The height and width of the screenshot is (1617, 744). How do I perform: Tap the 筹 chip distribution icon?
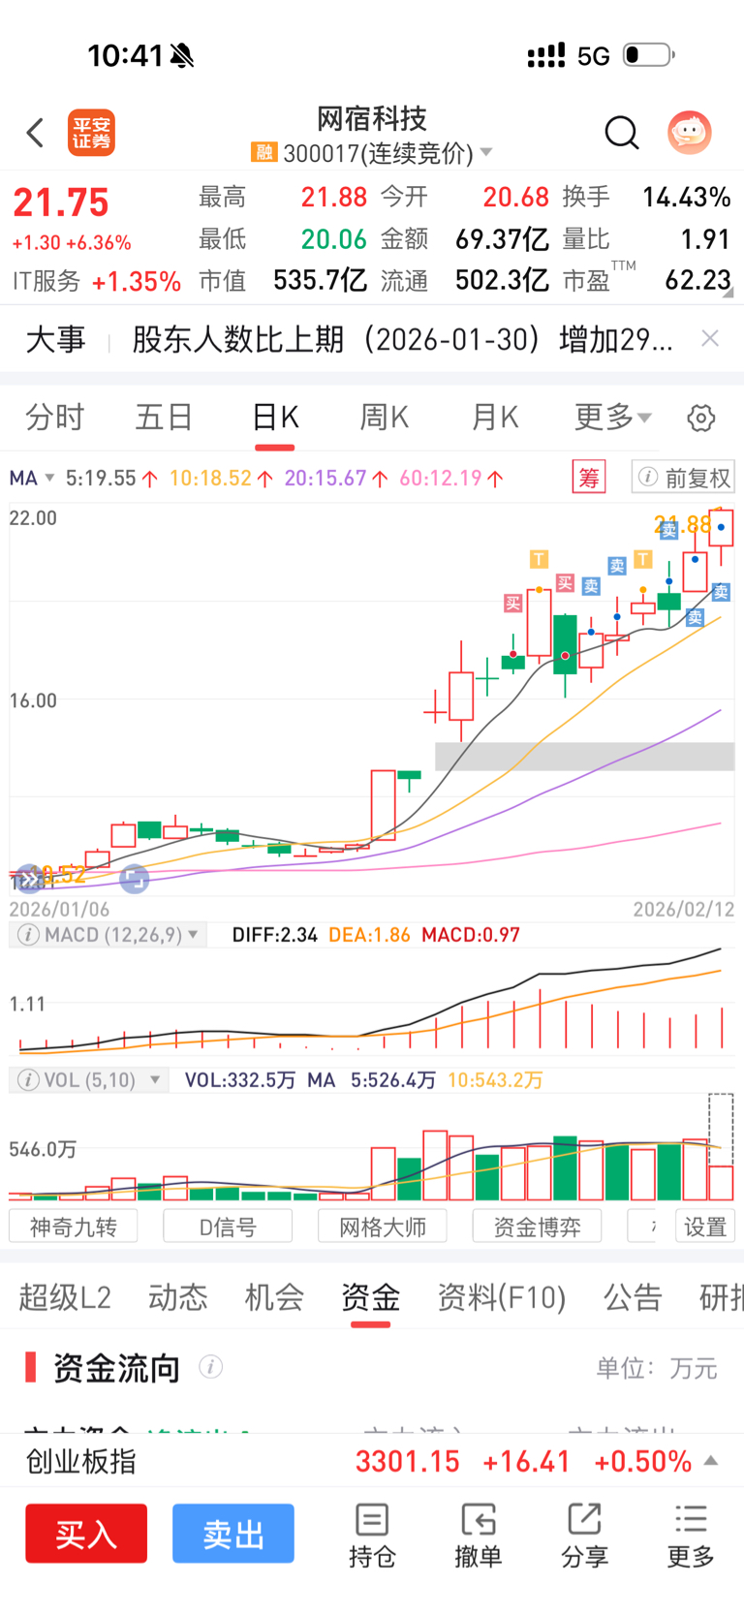point(589,478)
